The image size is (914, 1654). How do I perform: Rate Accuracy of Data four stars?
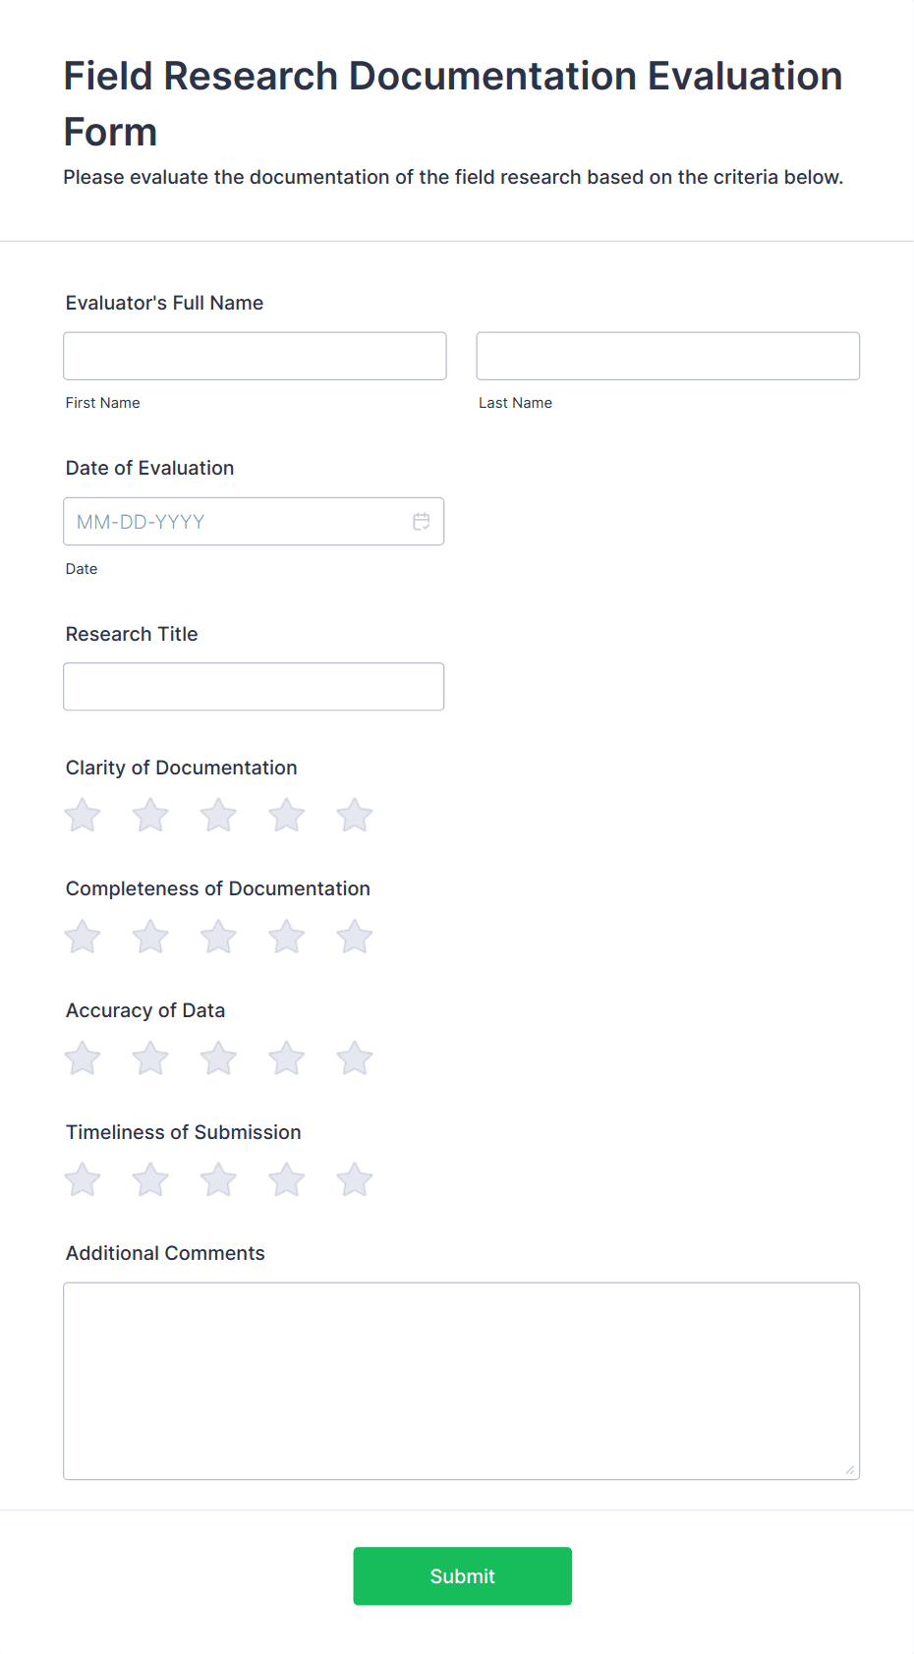286,1058
